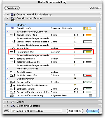Collapse the Grundriss und Schnitt panel
The height and width of the screenshot is (118, 105).
[x=8, y=19]
